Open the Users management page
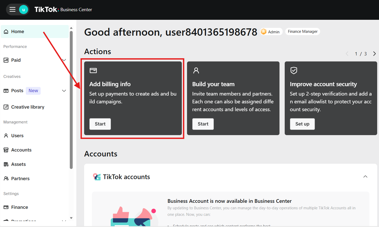The height and width of the screenshot is (227, 379). (17, 136)
